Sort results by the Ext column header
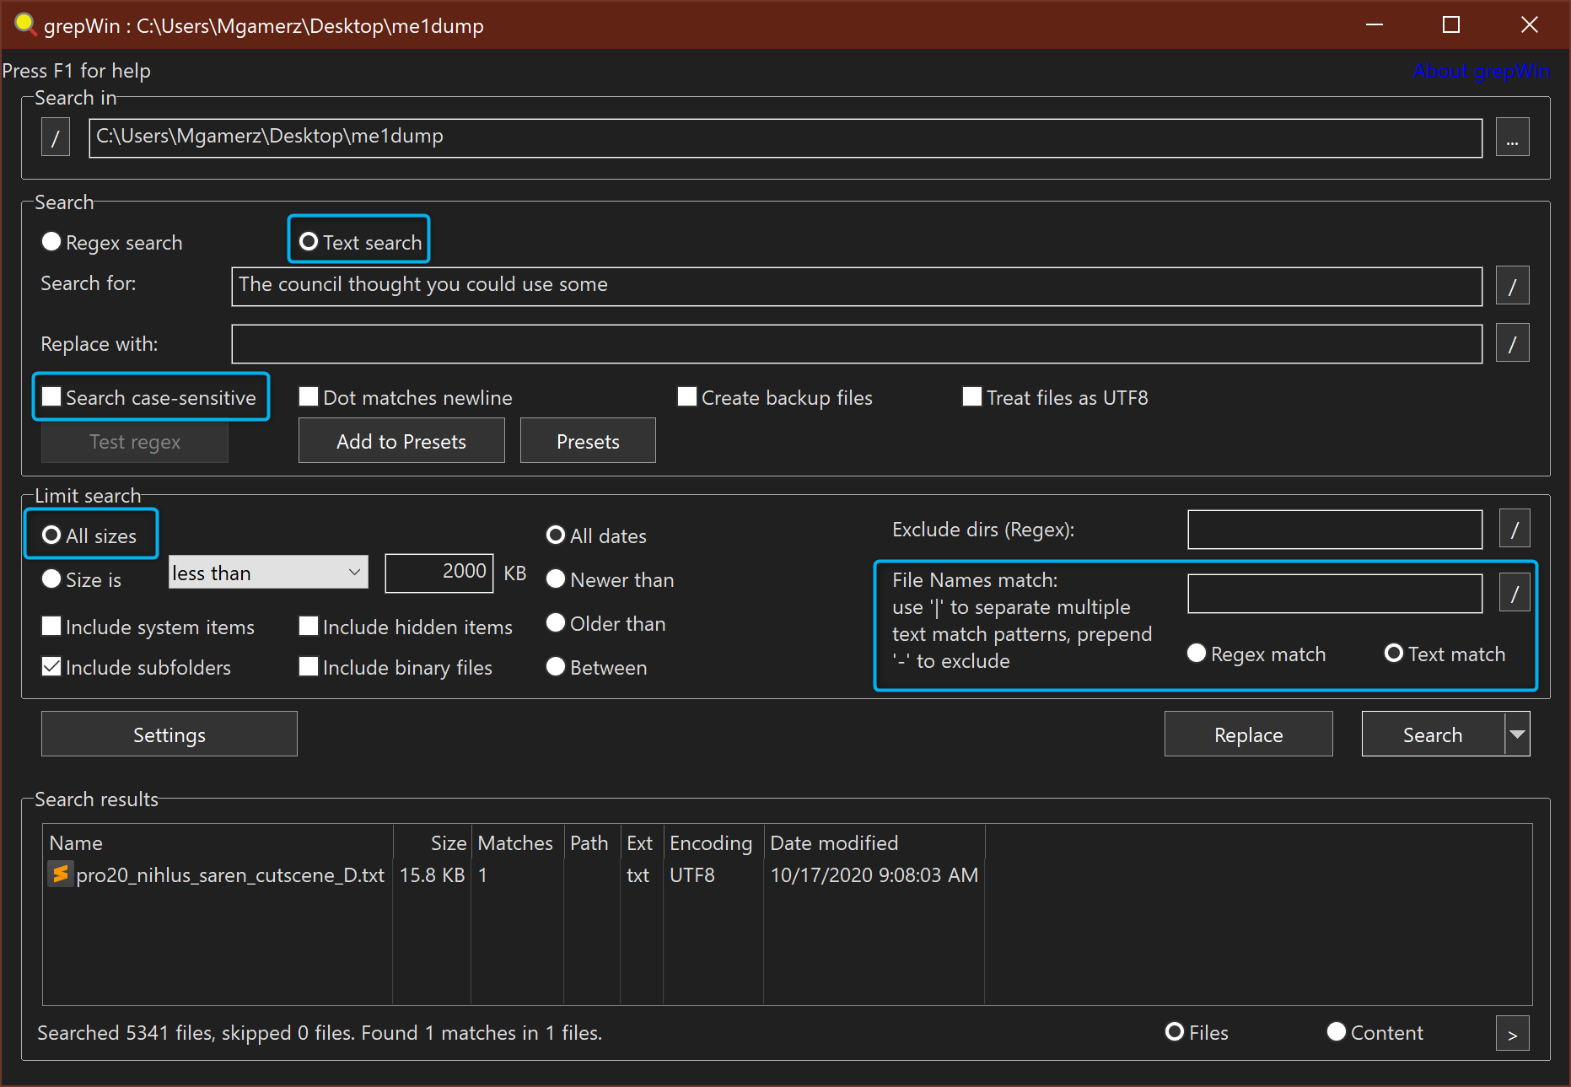The height and width of the screenshot is (1087, 1571). 642,842
